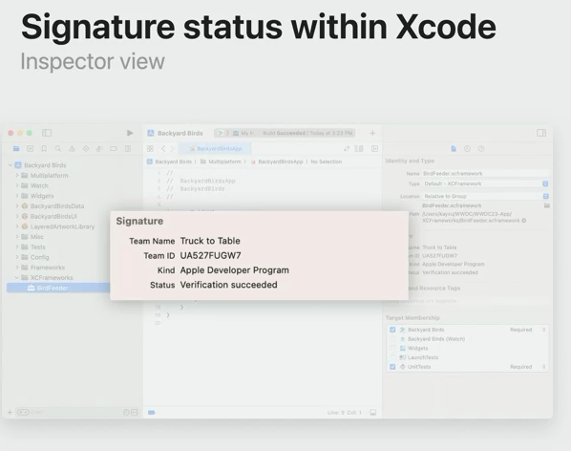Expand the Watch folder
571x451 pixels.
(x=17, y=185)
